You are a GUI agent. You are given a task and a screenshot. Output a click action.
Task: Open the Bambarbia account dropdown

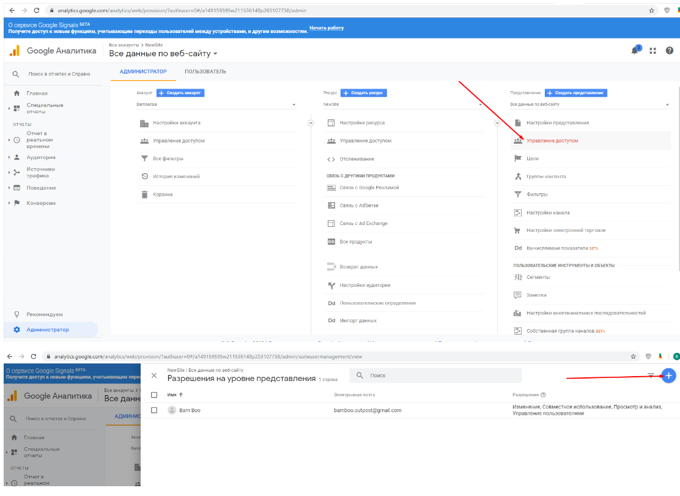(216, 105)
